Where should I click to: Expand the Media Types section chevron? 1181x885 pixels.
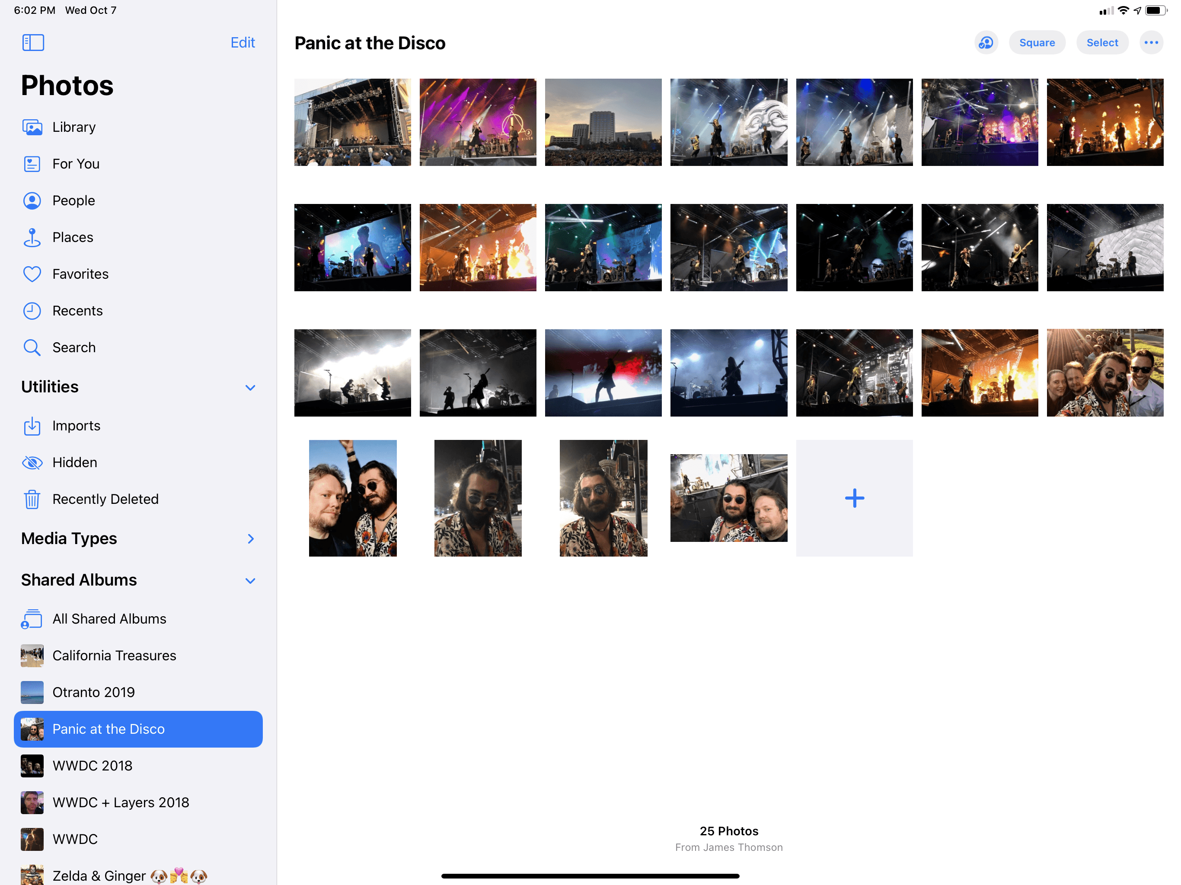(x=251, y=539)
